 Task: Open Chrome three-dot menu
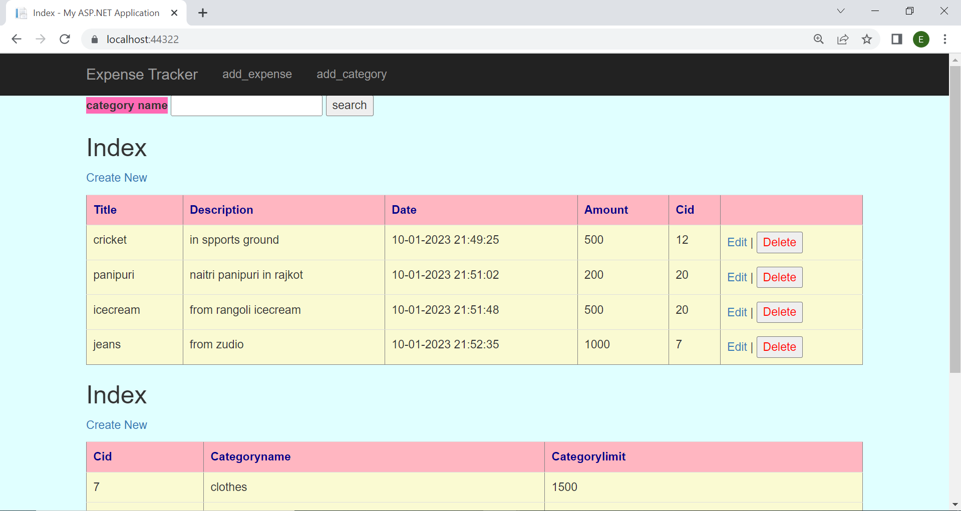(945, 39)
